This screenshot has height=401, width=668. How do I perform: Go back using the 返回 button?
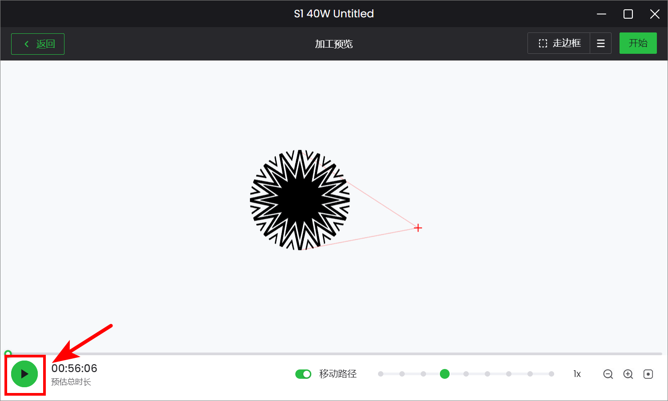click(x=38, y=44)
